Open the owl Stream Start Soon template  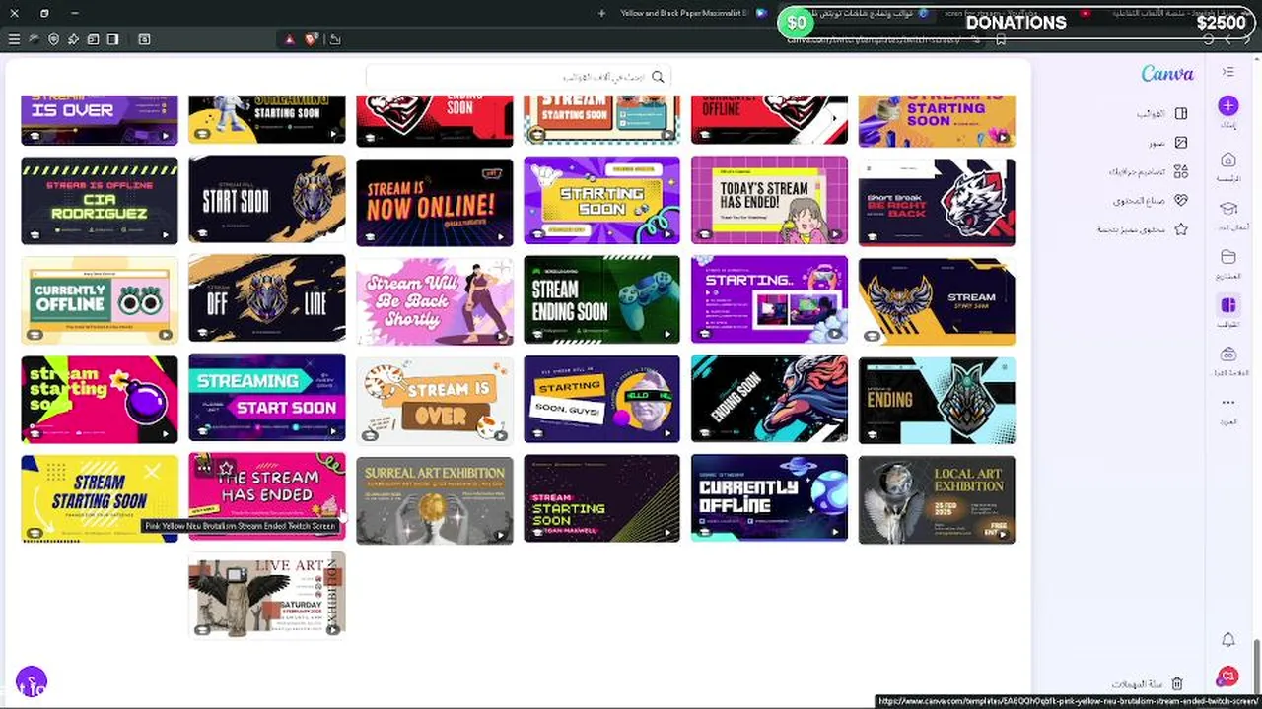pyautogui.click(x=937, y=299)
